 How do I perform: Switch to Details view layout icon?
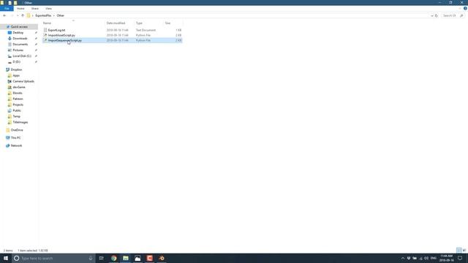point(458,250)
